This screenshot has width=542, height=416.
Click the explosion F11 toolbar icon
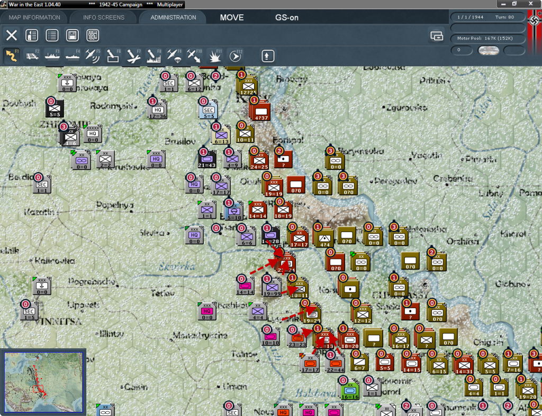(214, 56)
